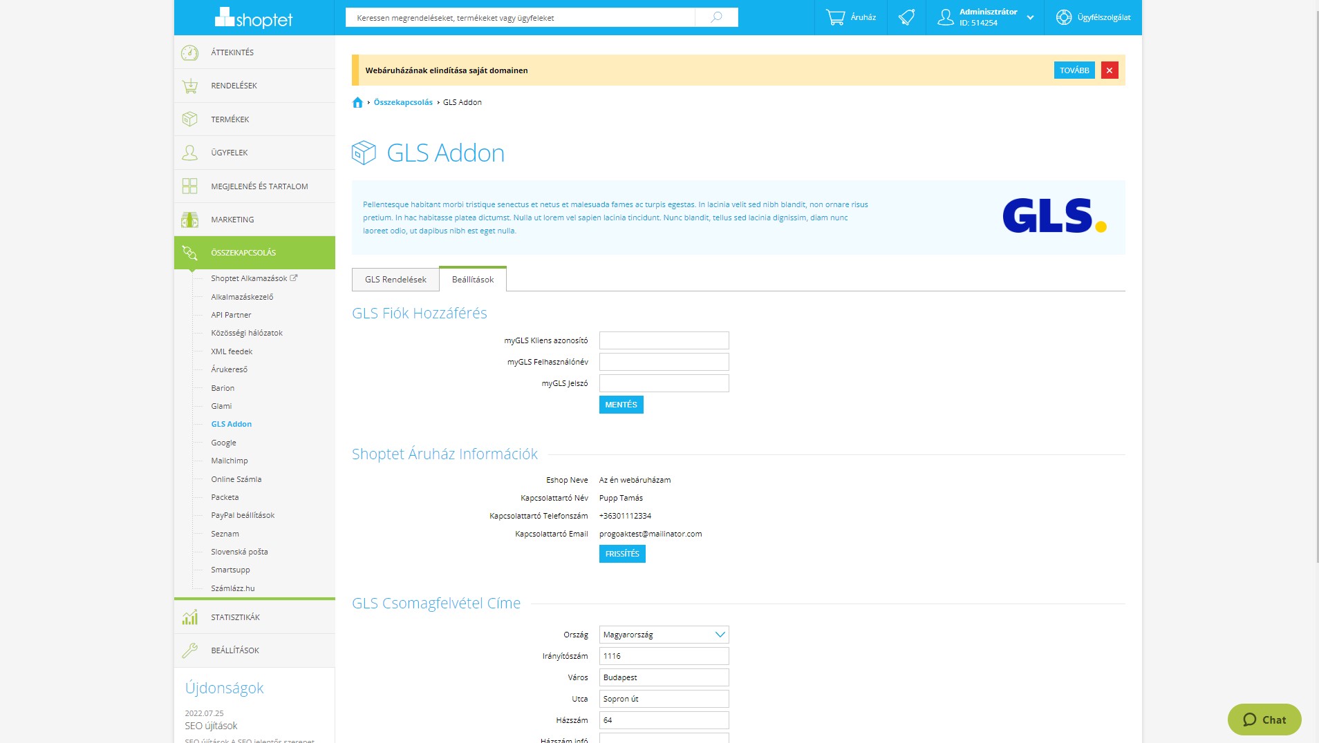Click the Beállítások wrench icon
This screenshot has height=743, width=1319.
[x=189, y=650]
